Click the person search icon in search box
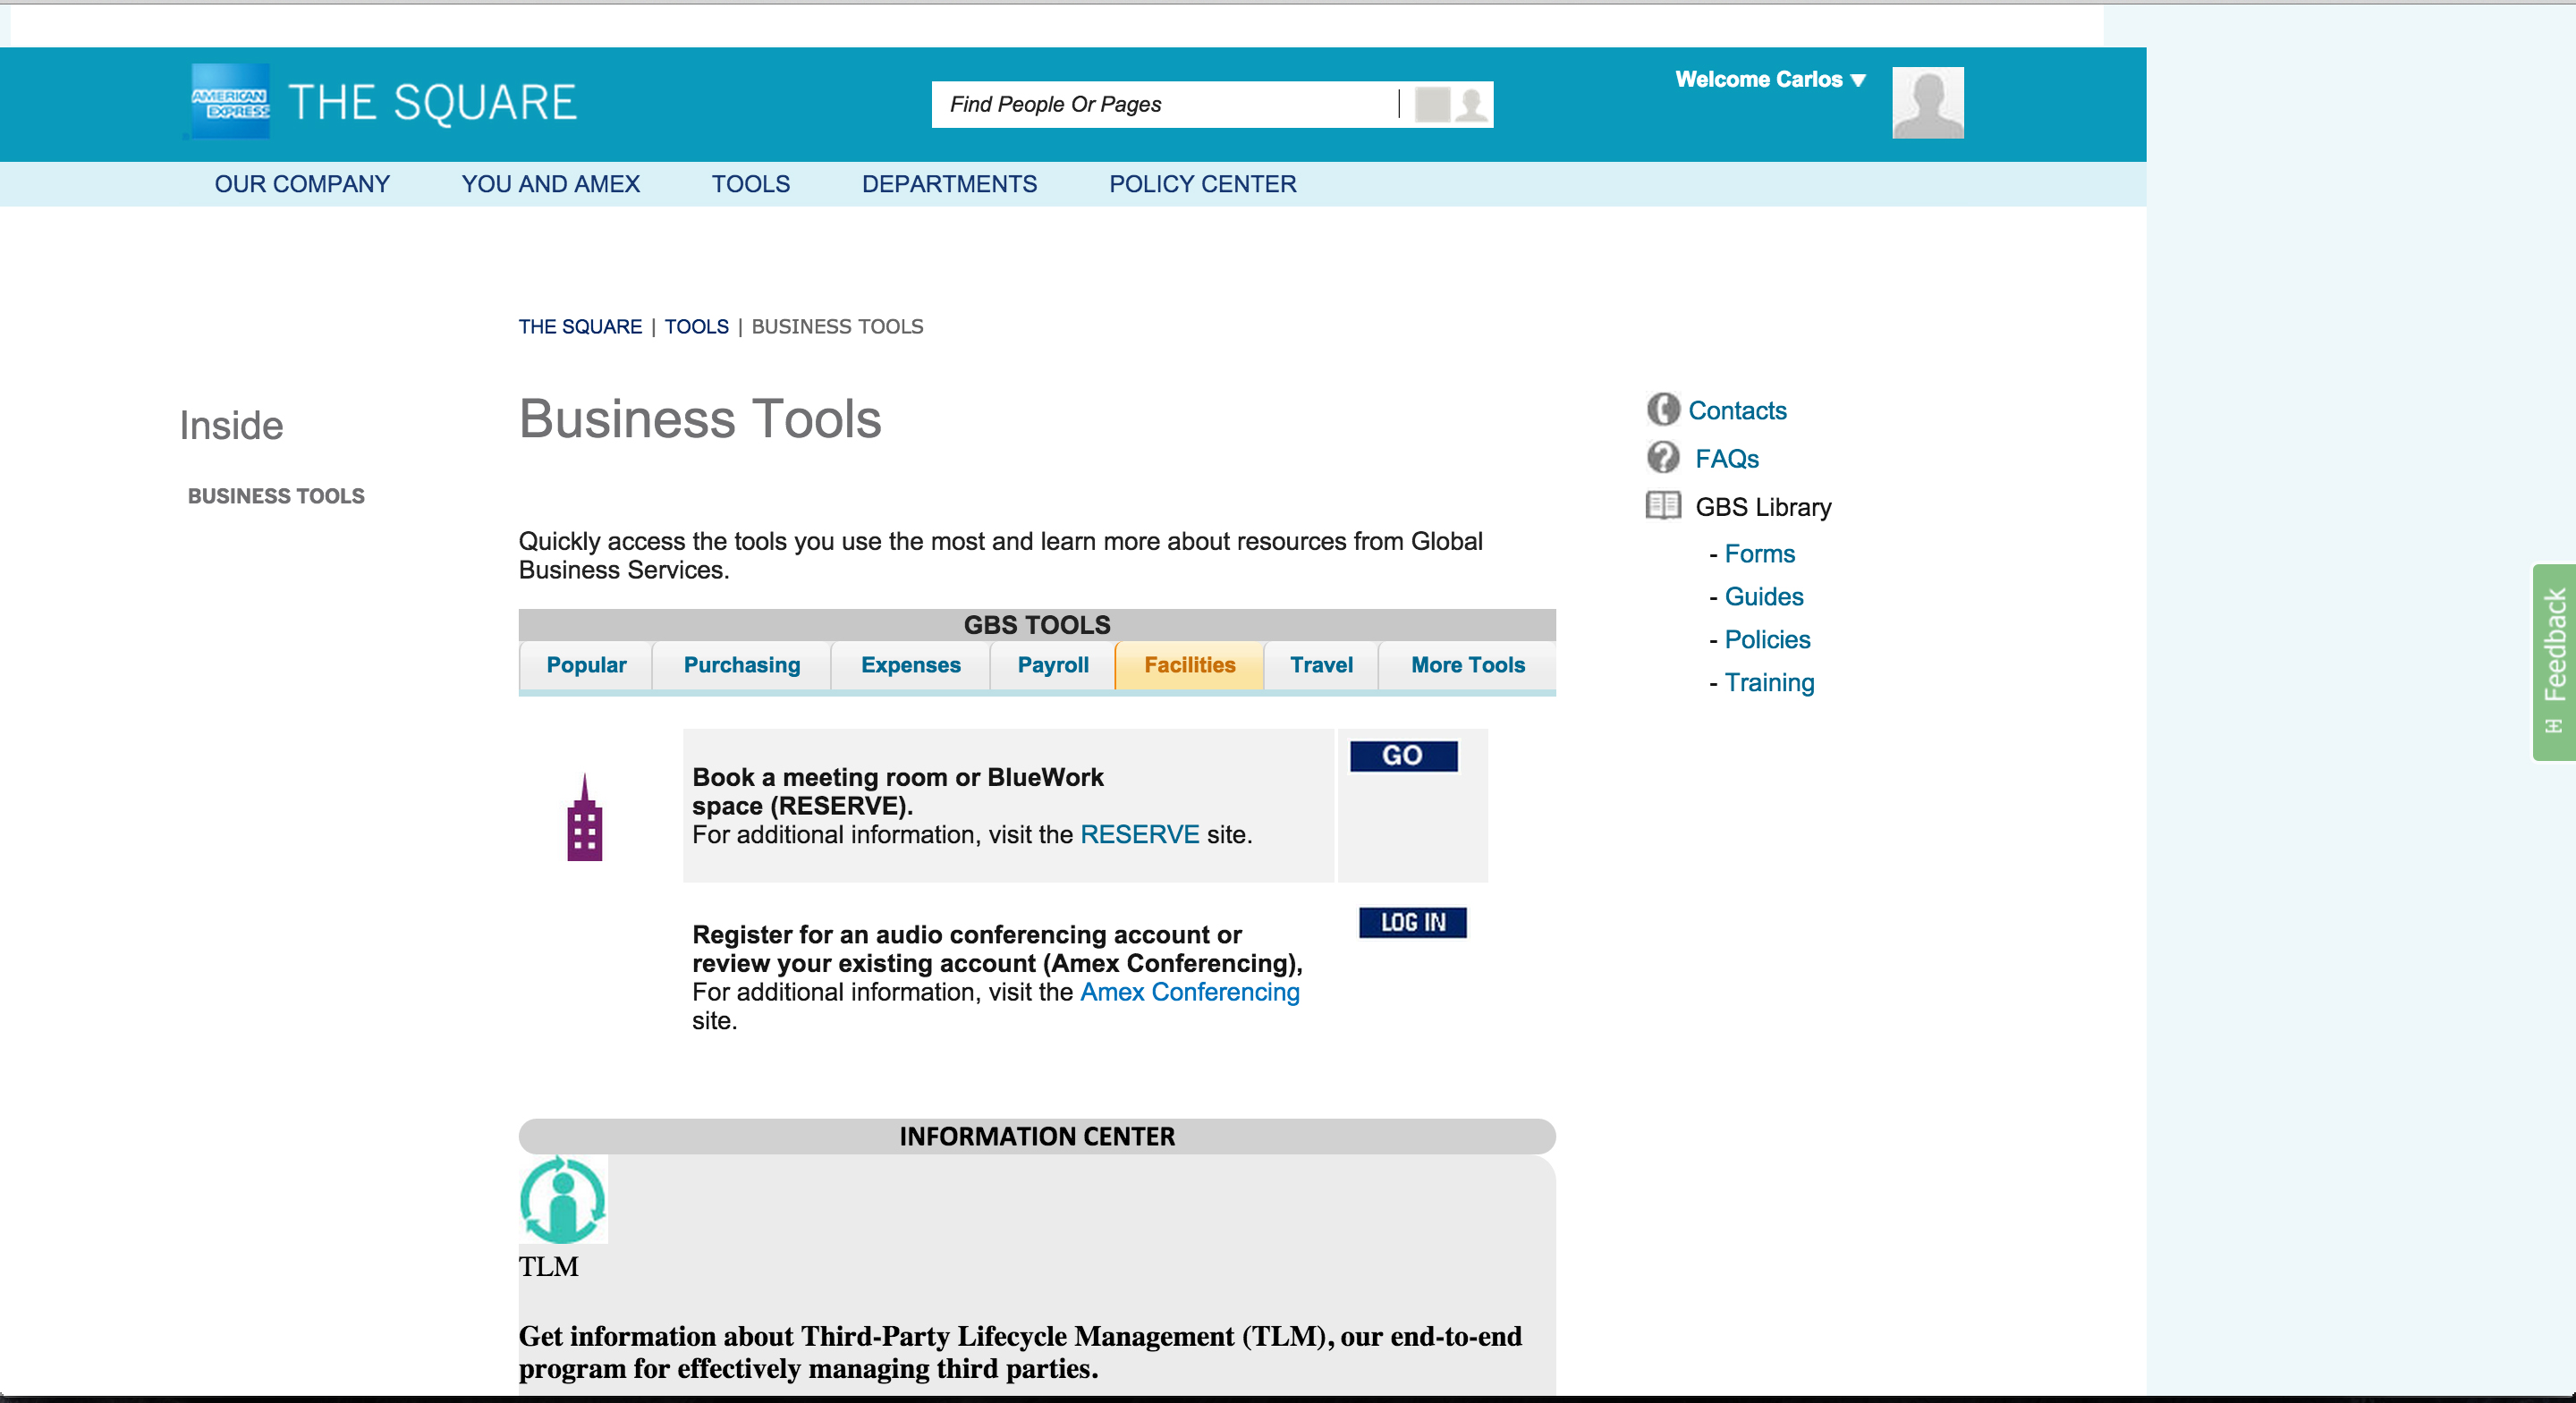Image resolution: width=2576 pixels, height=1403 pixels. pyautogui.click(x=1471, y=104)
